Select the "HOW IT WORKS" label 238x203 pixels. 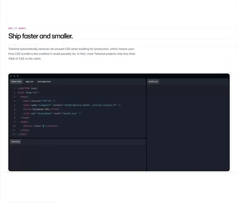(17, 28)
